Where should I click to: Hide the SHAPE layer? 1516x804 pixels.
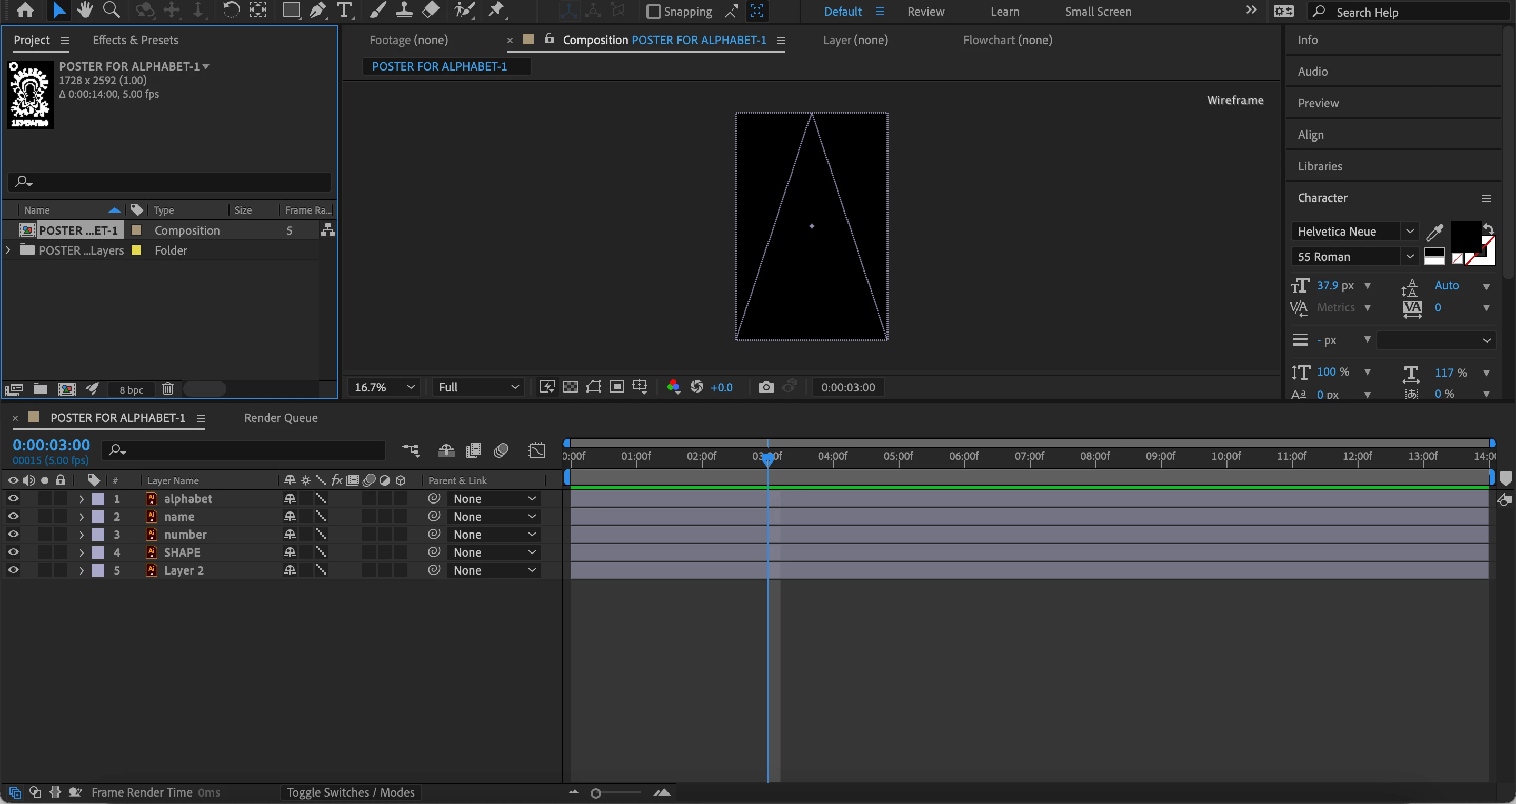point(13,552)
